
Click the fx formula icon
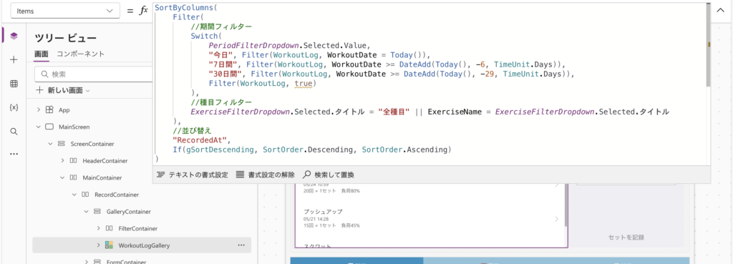point(144,11)
